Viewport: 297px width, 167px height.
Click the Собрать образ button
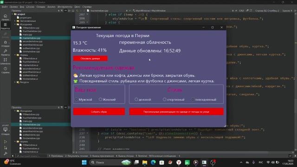click(x=99, y=112)
